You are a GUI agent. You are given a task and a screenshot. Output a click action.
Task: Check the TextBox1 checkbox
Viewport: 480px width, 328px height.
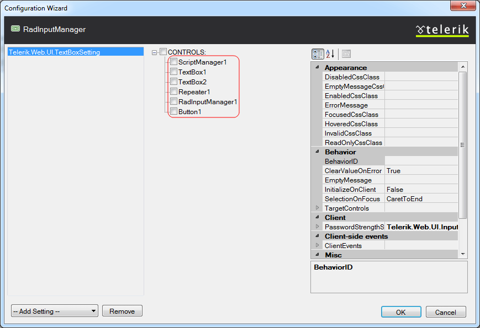tap(173, 72)
